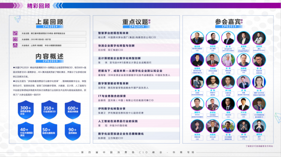This screenshot has height=157, width=281.
Task: Click footer text 第四届中国消费品CIO峰会-华南专场
Action: tap(138, 153)
